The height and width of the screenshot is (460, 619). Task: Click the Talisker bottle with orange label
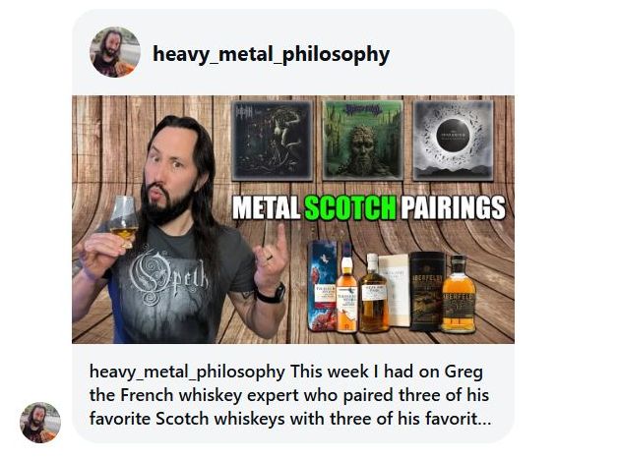point(346,289)
